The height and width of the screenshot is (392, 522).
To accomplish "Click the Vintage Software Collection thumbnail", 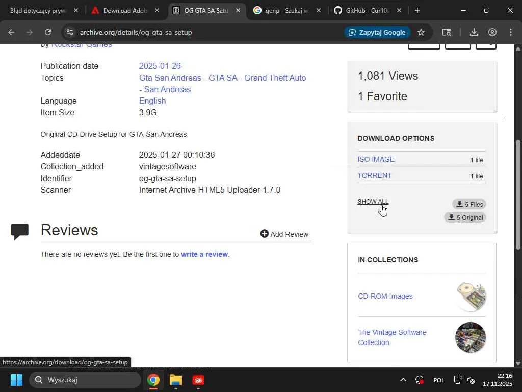I will pos(471,337).
